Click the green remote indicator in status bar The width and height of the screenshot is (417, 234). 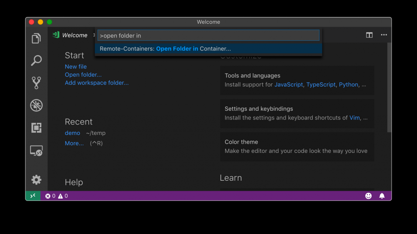click(x=33, y=196)
